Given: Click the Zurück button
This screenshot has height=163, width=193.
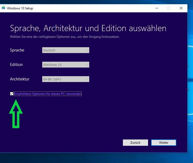Looking at the screenshot, I should pos(135,143).
